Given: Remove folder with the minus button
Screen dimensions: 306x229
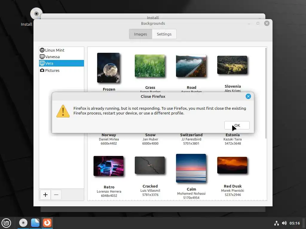Looking at the screenshot, I should [x=56, y=195].
